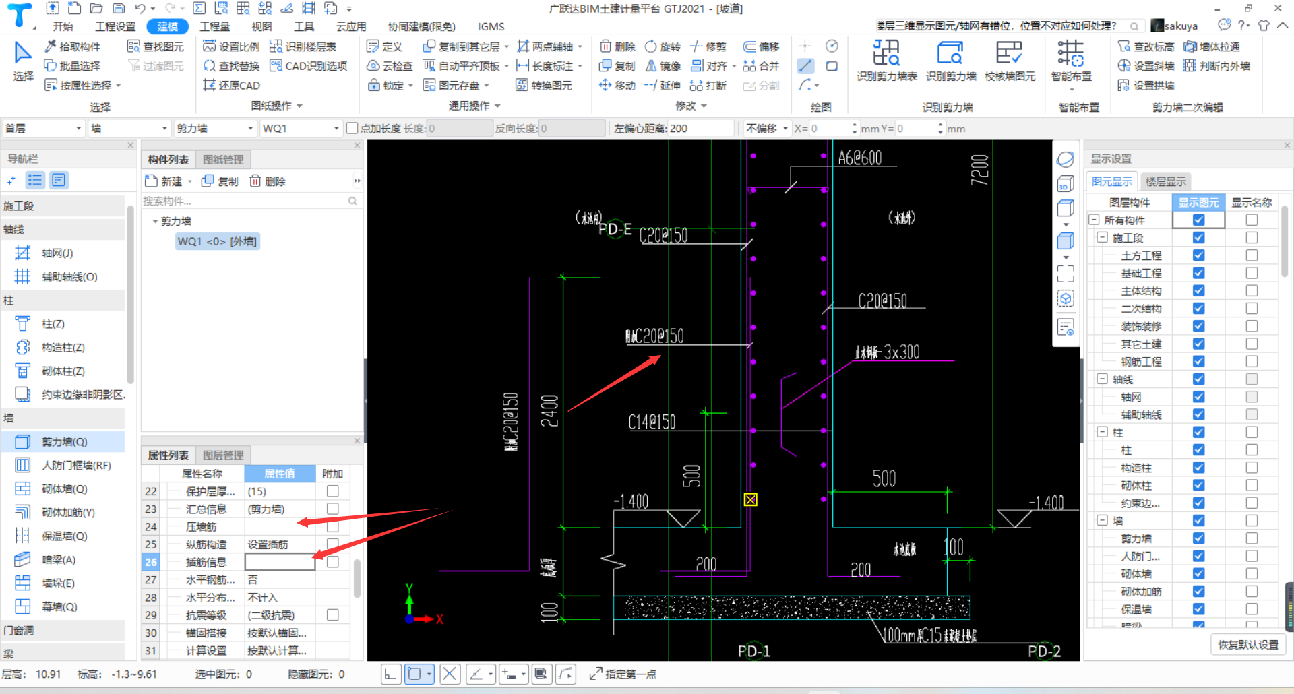1294x694 pixels.
Task: Open the 工程设置 ribbon tab
Action: [115, 26]
